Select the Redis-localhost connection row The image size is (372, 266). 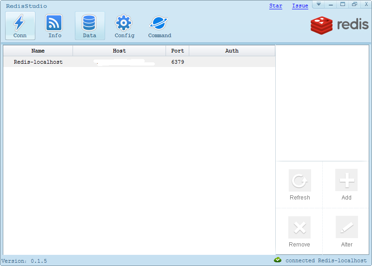(38, 62)
